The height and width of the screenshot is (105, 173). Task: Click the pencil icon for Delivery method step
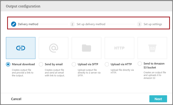point(14,24)
